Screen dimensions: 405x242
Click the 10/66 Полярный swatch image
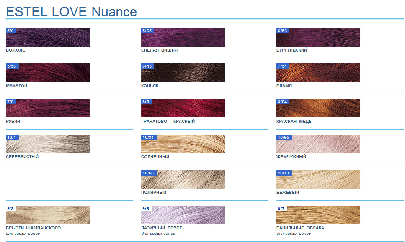point(183,180)
